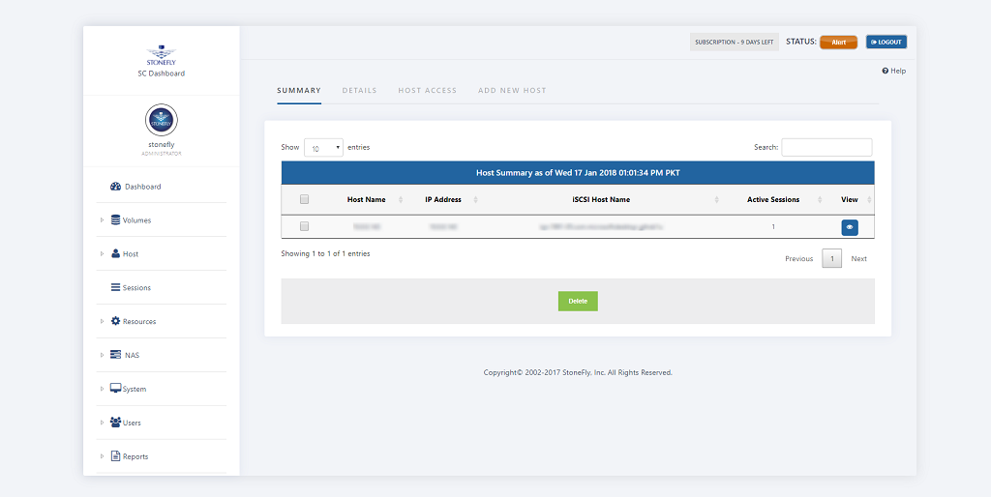Focus the Search input field
The height and width of the screenshot is (497, 991).
click(x=826, y=148)
